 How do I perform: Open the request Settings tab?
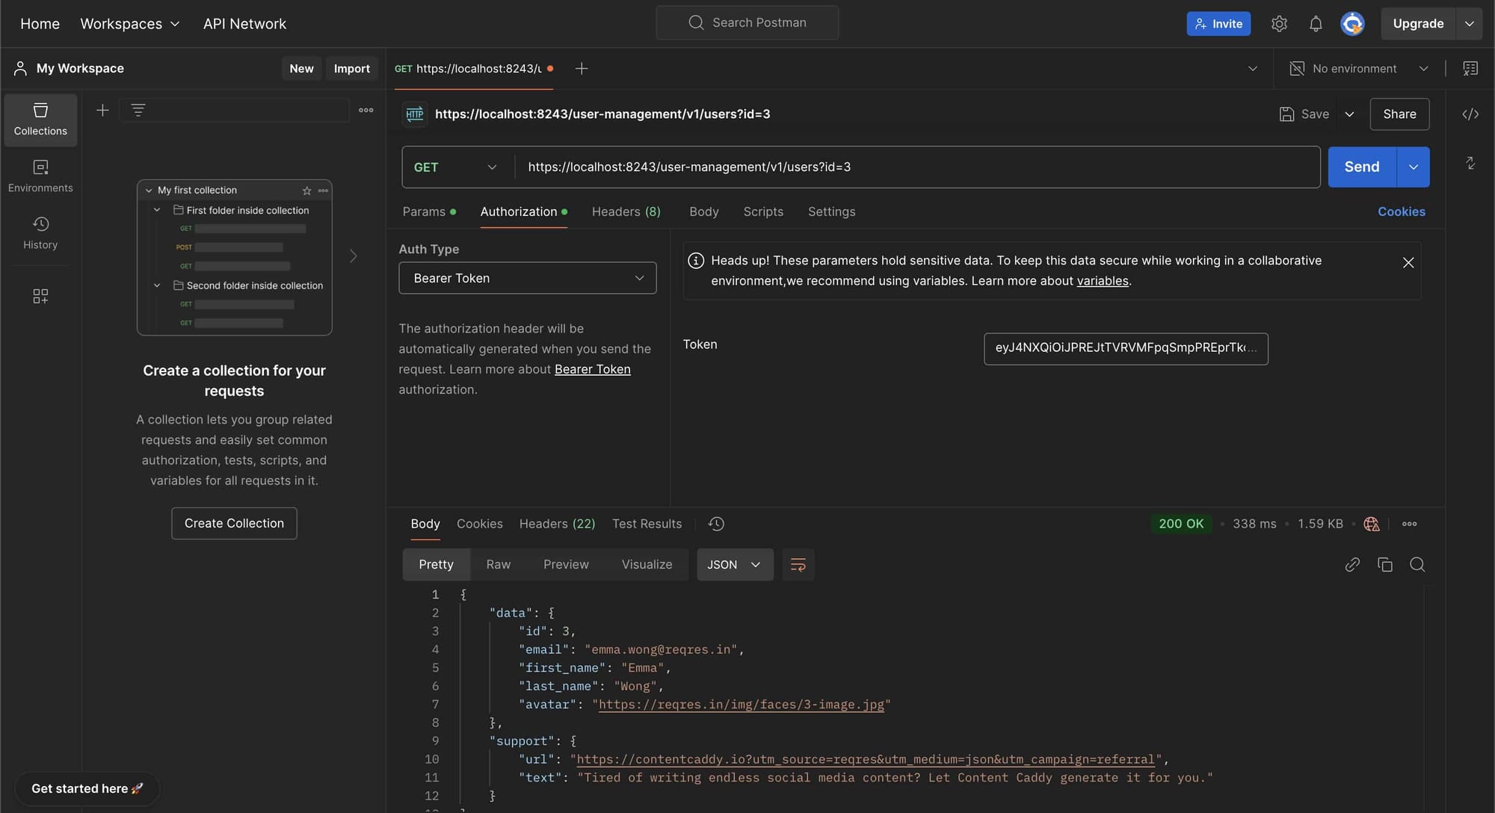click(x=831, y=212)
